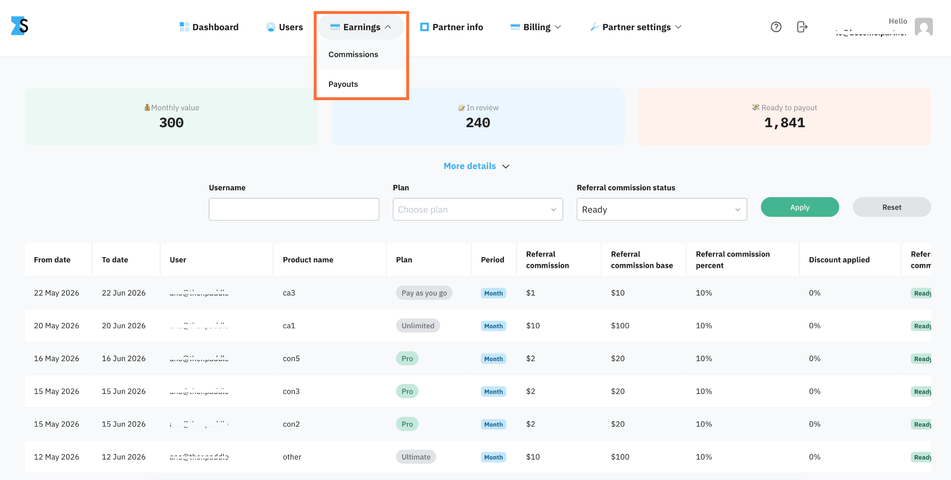The image size is (951, 480).
Task: Click product name ca1
Action: pos(289,326)
